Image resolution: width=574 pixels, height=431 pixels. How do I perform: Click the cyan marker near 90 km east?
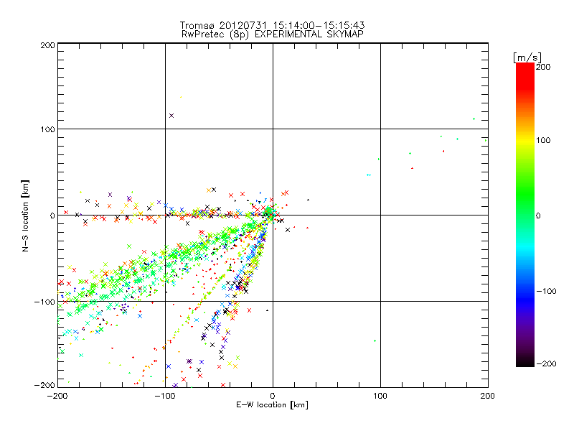369,175
